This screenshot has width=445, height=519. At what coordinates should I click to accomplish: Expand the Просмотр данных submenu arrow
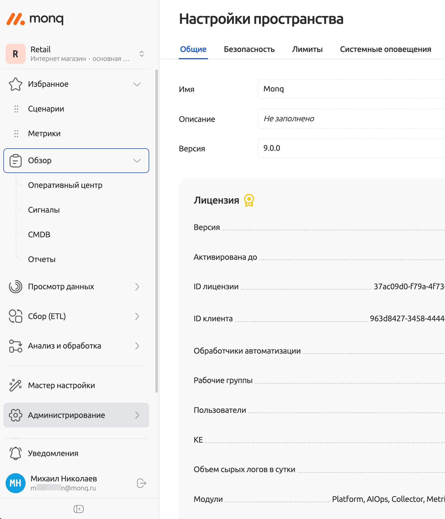[137, 287]
